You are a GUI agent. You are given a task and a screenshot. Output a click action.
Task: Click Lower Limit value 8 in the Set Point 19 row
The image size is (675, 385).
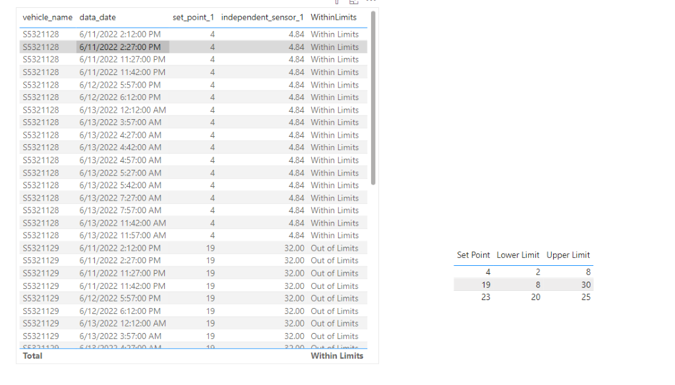click(538, 285)
